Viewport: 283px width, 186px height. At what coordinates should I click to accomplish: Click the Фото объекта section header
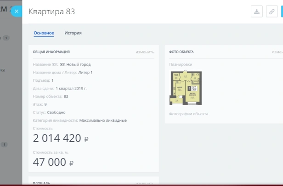(x=181, y=52)
